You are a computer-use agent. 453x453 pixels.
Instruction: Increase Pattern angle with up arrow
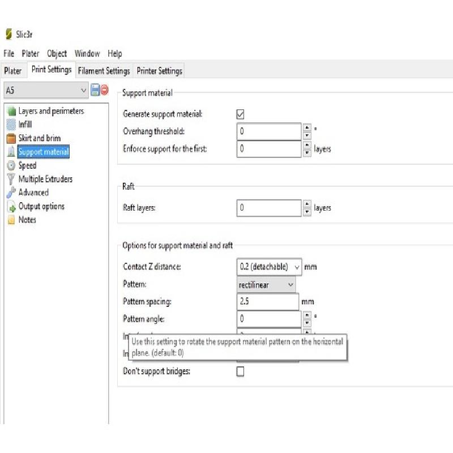tap(307, 315)
